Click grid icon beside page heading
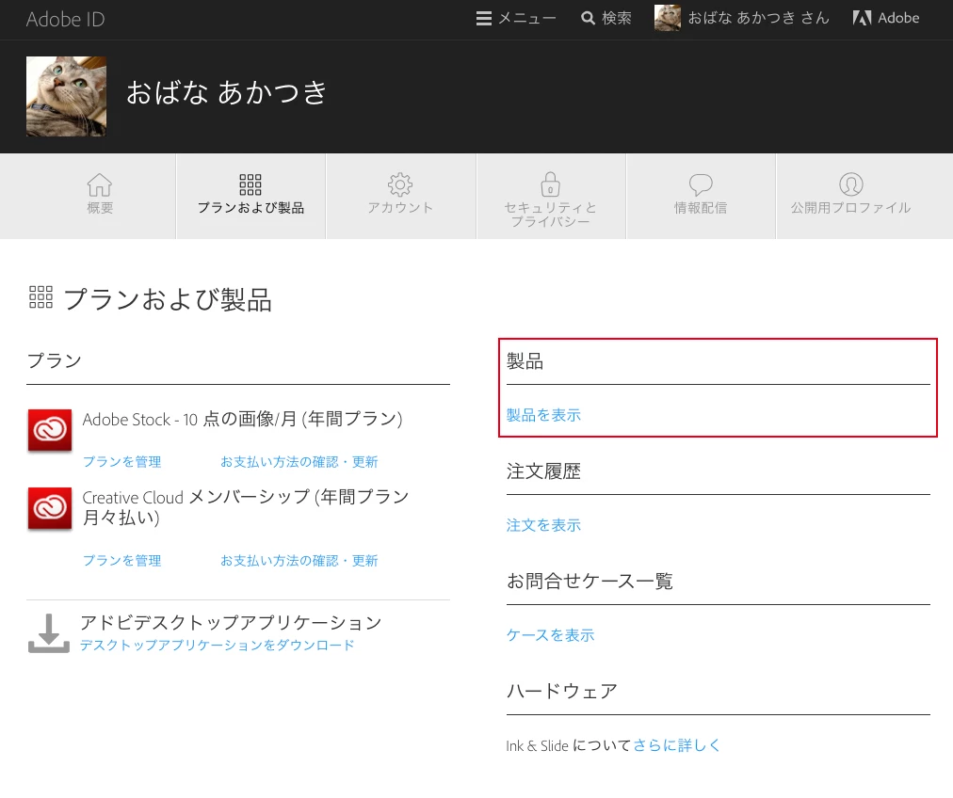Image resolution: width=953 pixels, height=798 pixels. tap(40, 297)
